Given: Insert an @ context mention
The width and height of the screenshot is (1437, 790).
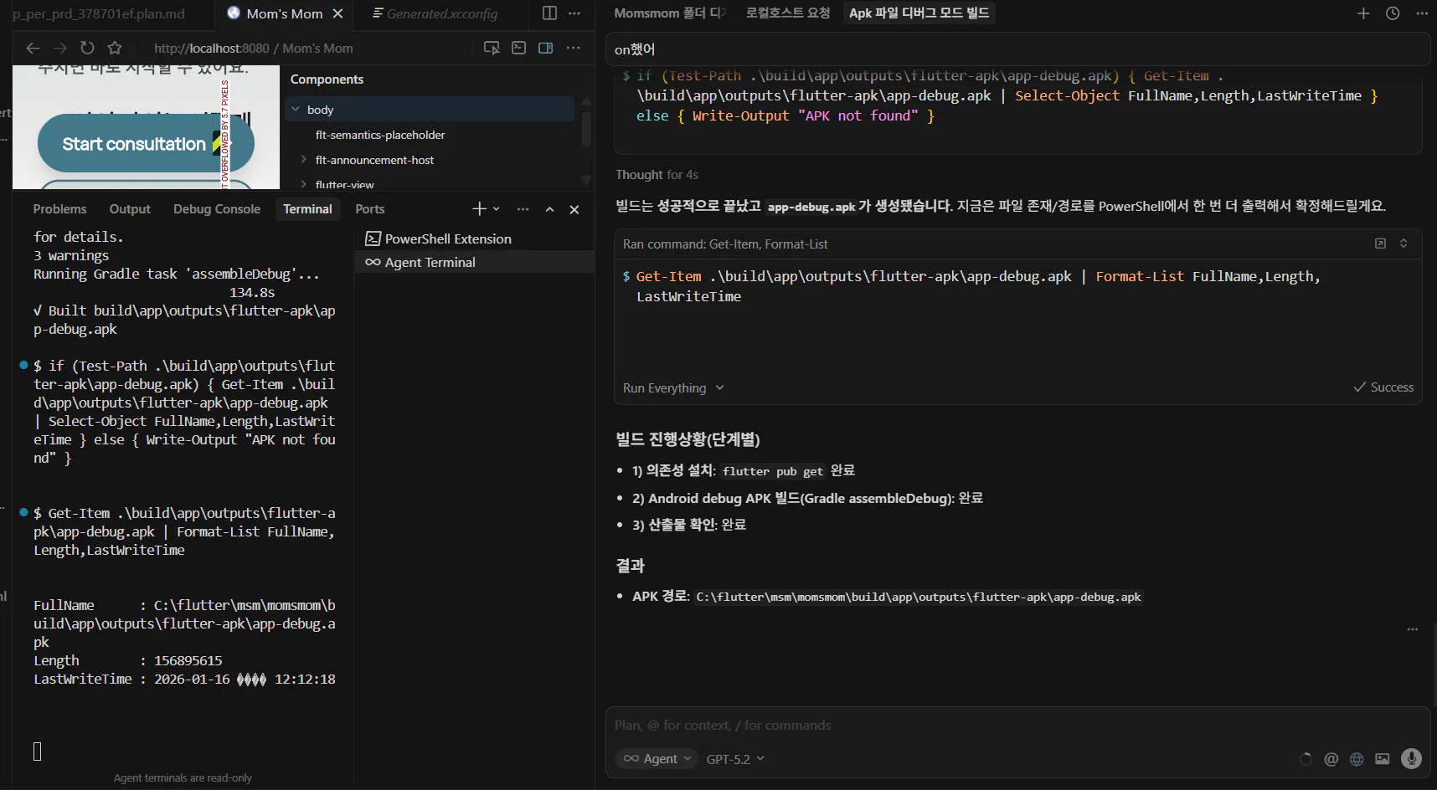Looking at the screenshot, I should point(1331,759).
